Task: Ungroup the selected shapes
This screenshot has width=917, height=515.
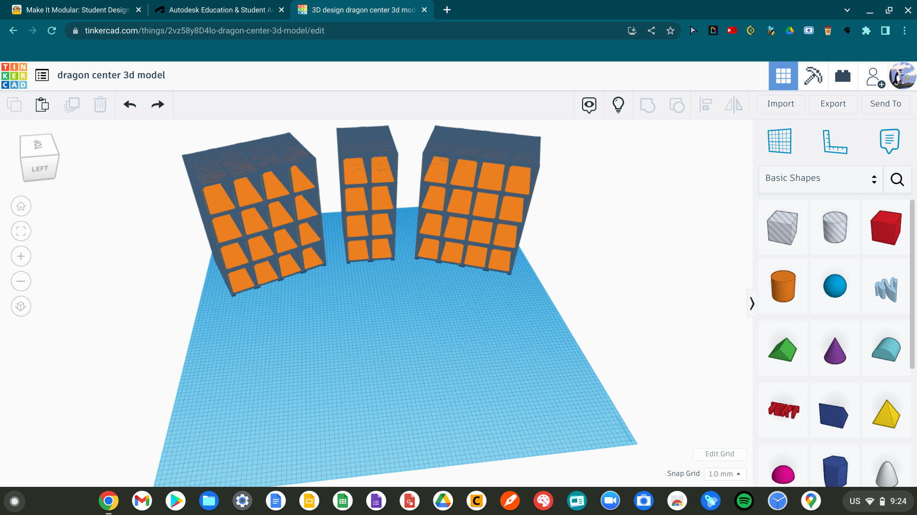Action: coord(677,105)
